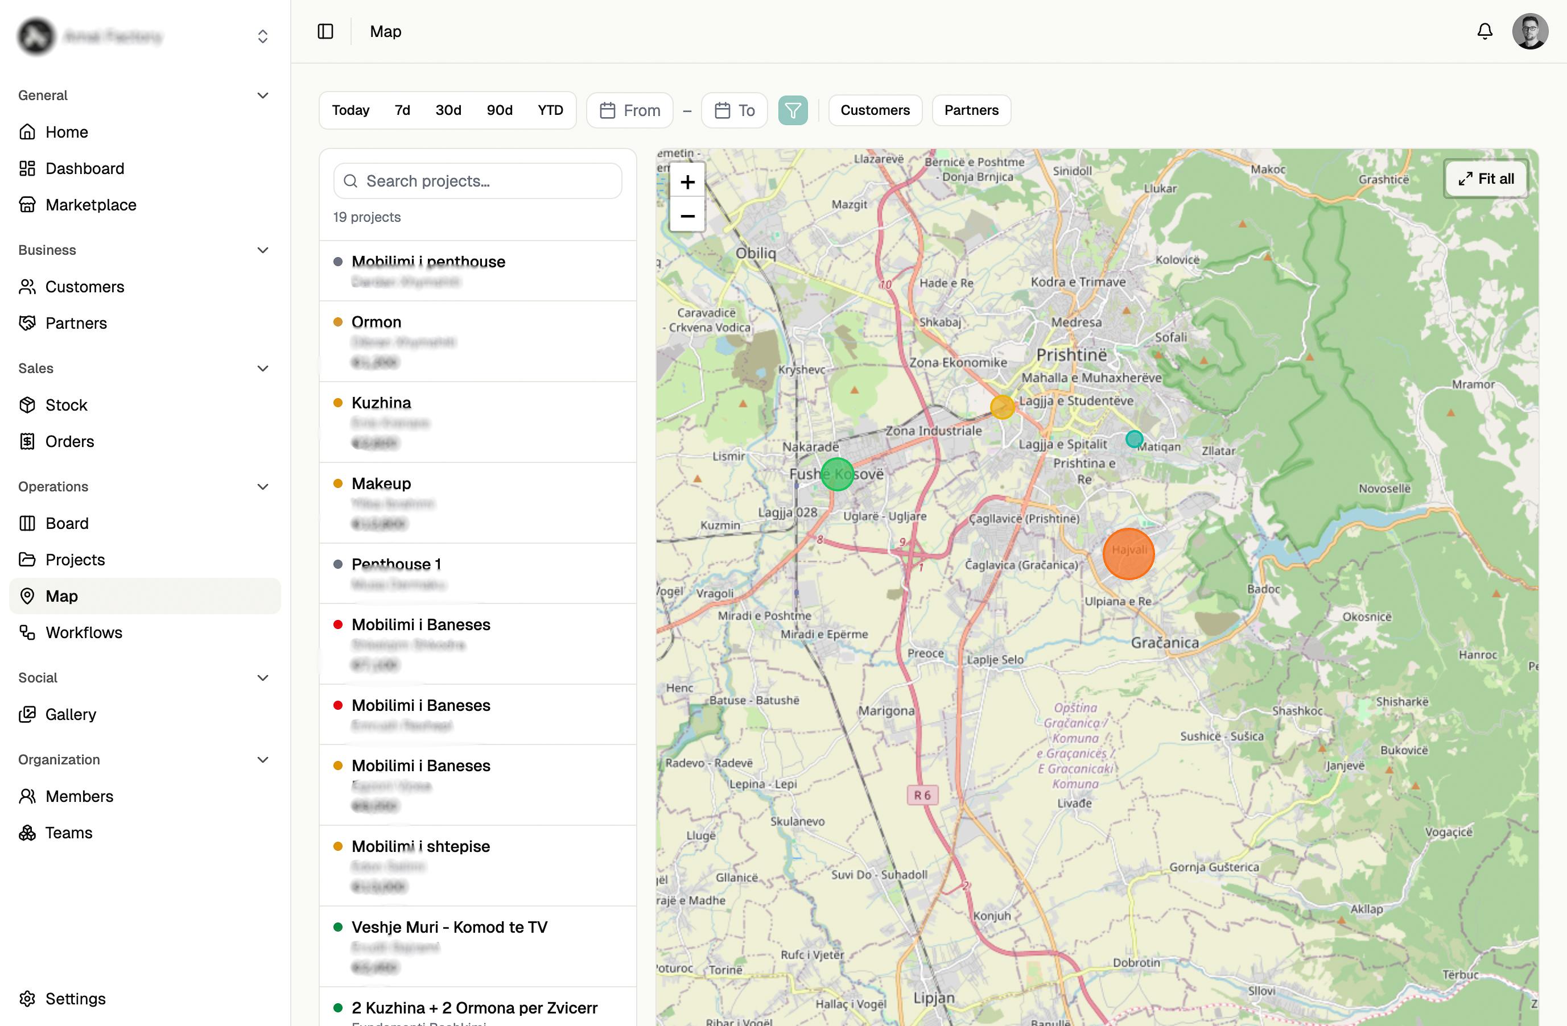Select the 30d range
The image size is (1567, 1026).
pyautogui.click(x=448, y=110)
